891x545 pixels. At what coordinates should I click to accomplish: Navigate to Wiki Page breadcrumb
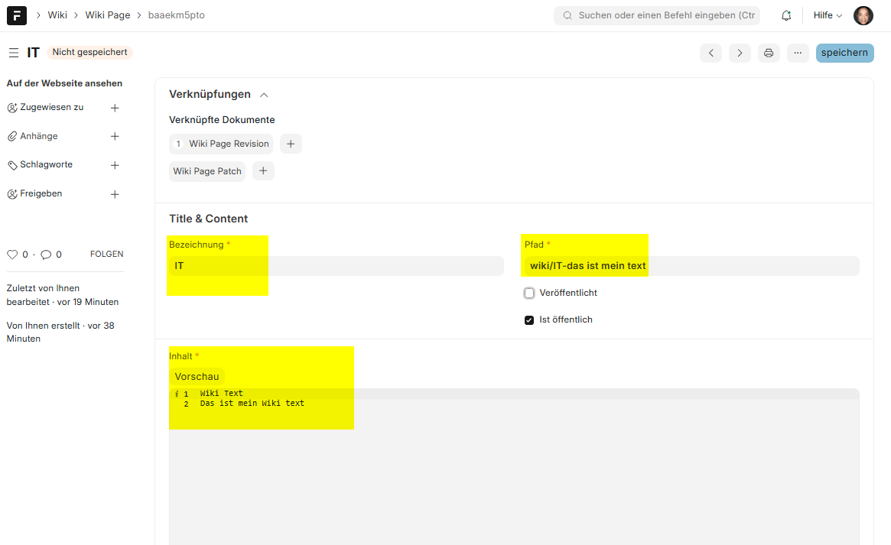click(107, 15)
